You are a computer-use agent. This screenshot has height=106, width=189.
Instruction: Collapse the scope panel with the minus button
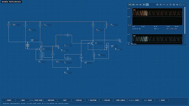click(184, 5)
